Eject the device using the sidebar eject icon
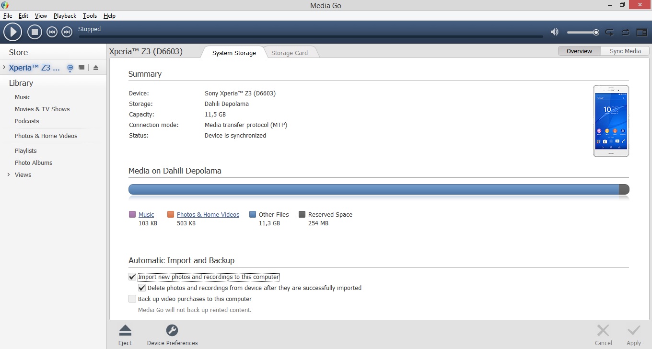 click(96, 68)
